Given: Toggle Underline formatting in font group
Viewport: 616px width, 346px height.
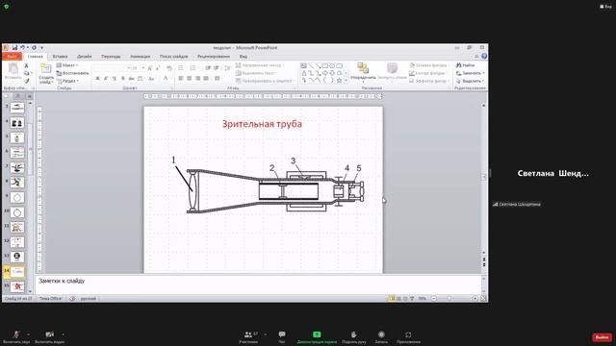Looking at the screenshot, I should [115, 79].
